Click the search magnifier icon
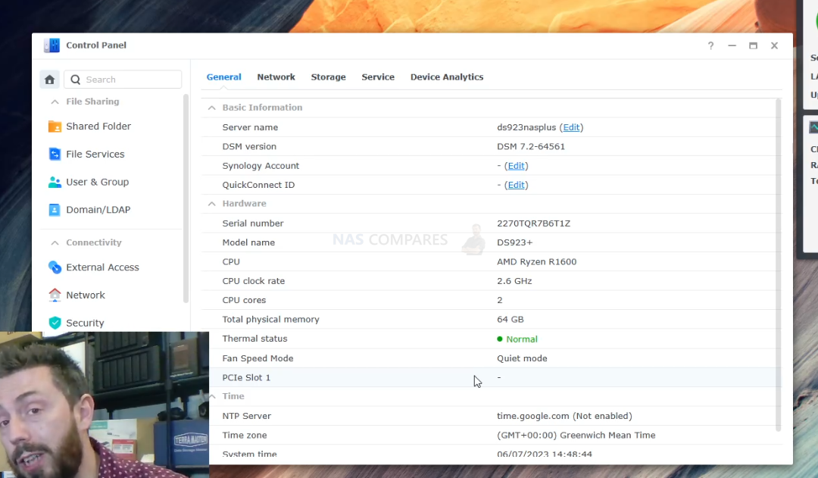 76,80
